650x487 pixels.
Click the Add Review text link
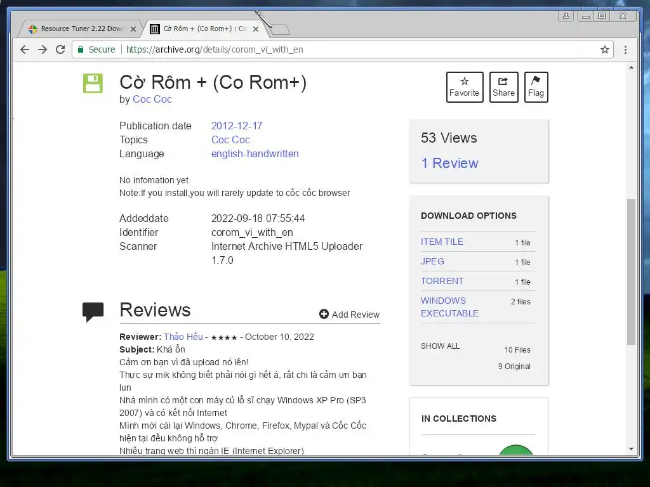355,315
